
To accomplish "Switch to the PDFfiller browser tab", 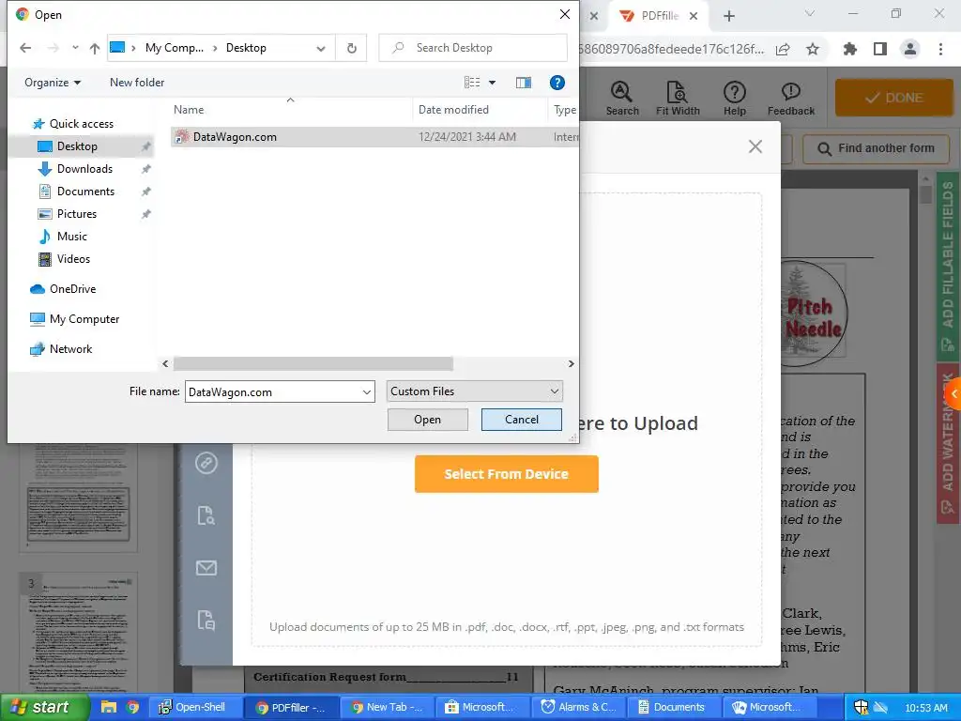I will click(659, 16).
